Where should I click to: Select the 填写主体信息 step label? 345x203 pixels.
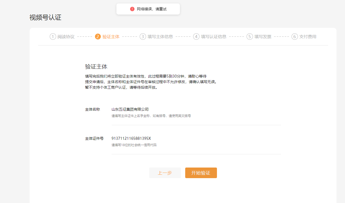pos(160,37)
